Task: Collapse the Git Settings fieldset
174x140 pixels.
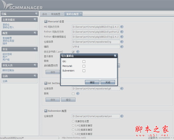Action: point(46,83)
